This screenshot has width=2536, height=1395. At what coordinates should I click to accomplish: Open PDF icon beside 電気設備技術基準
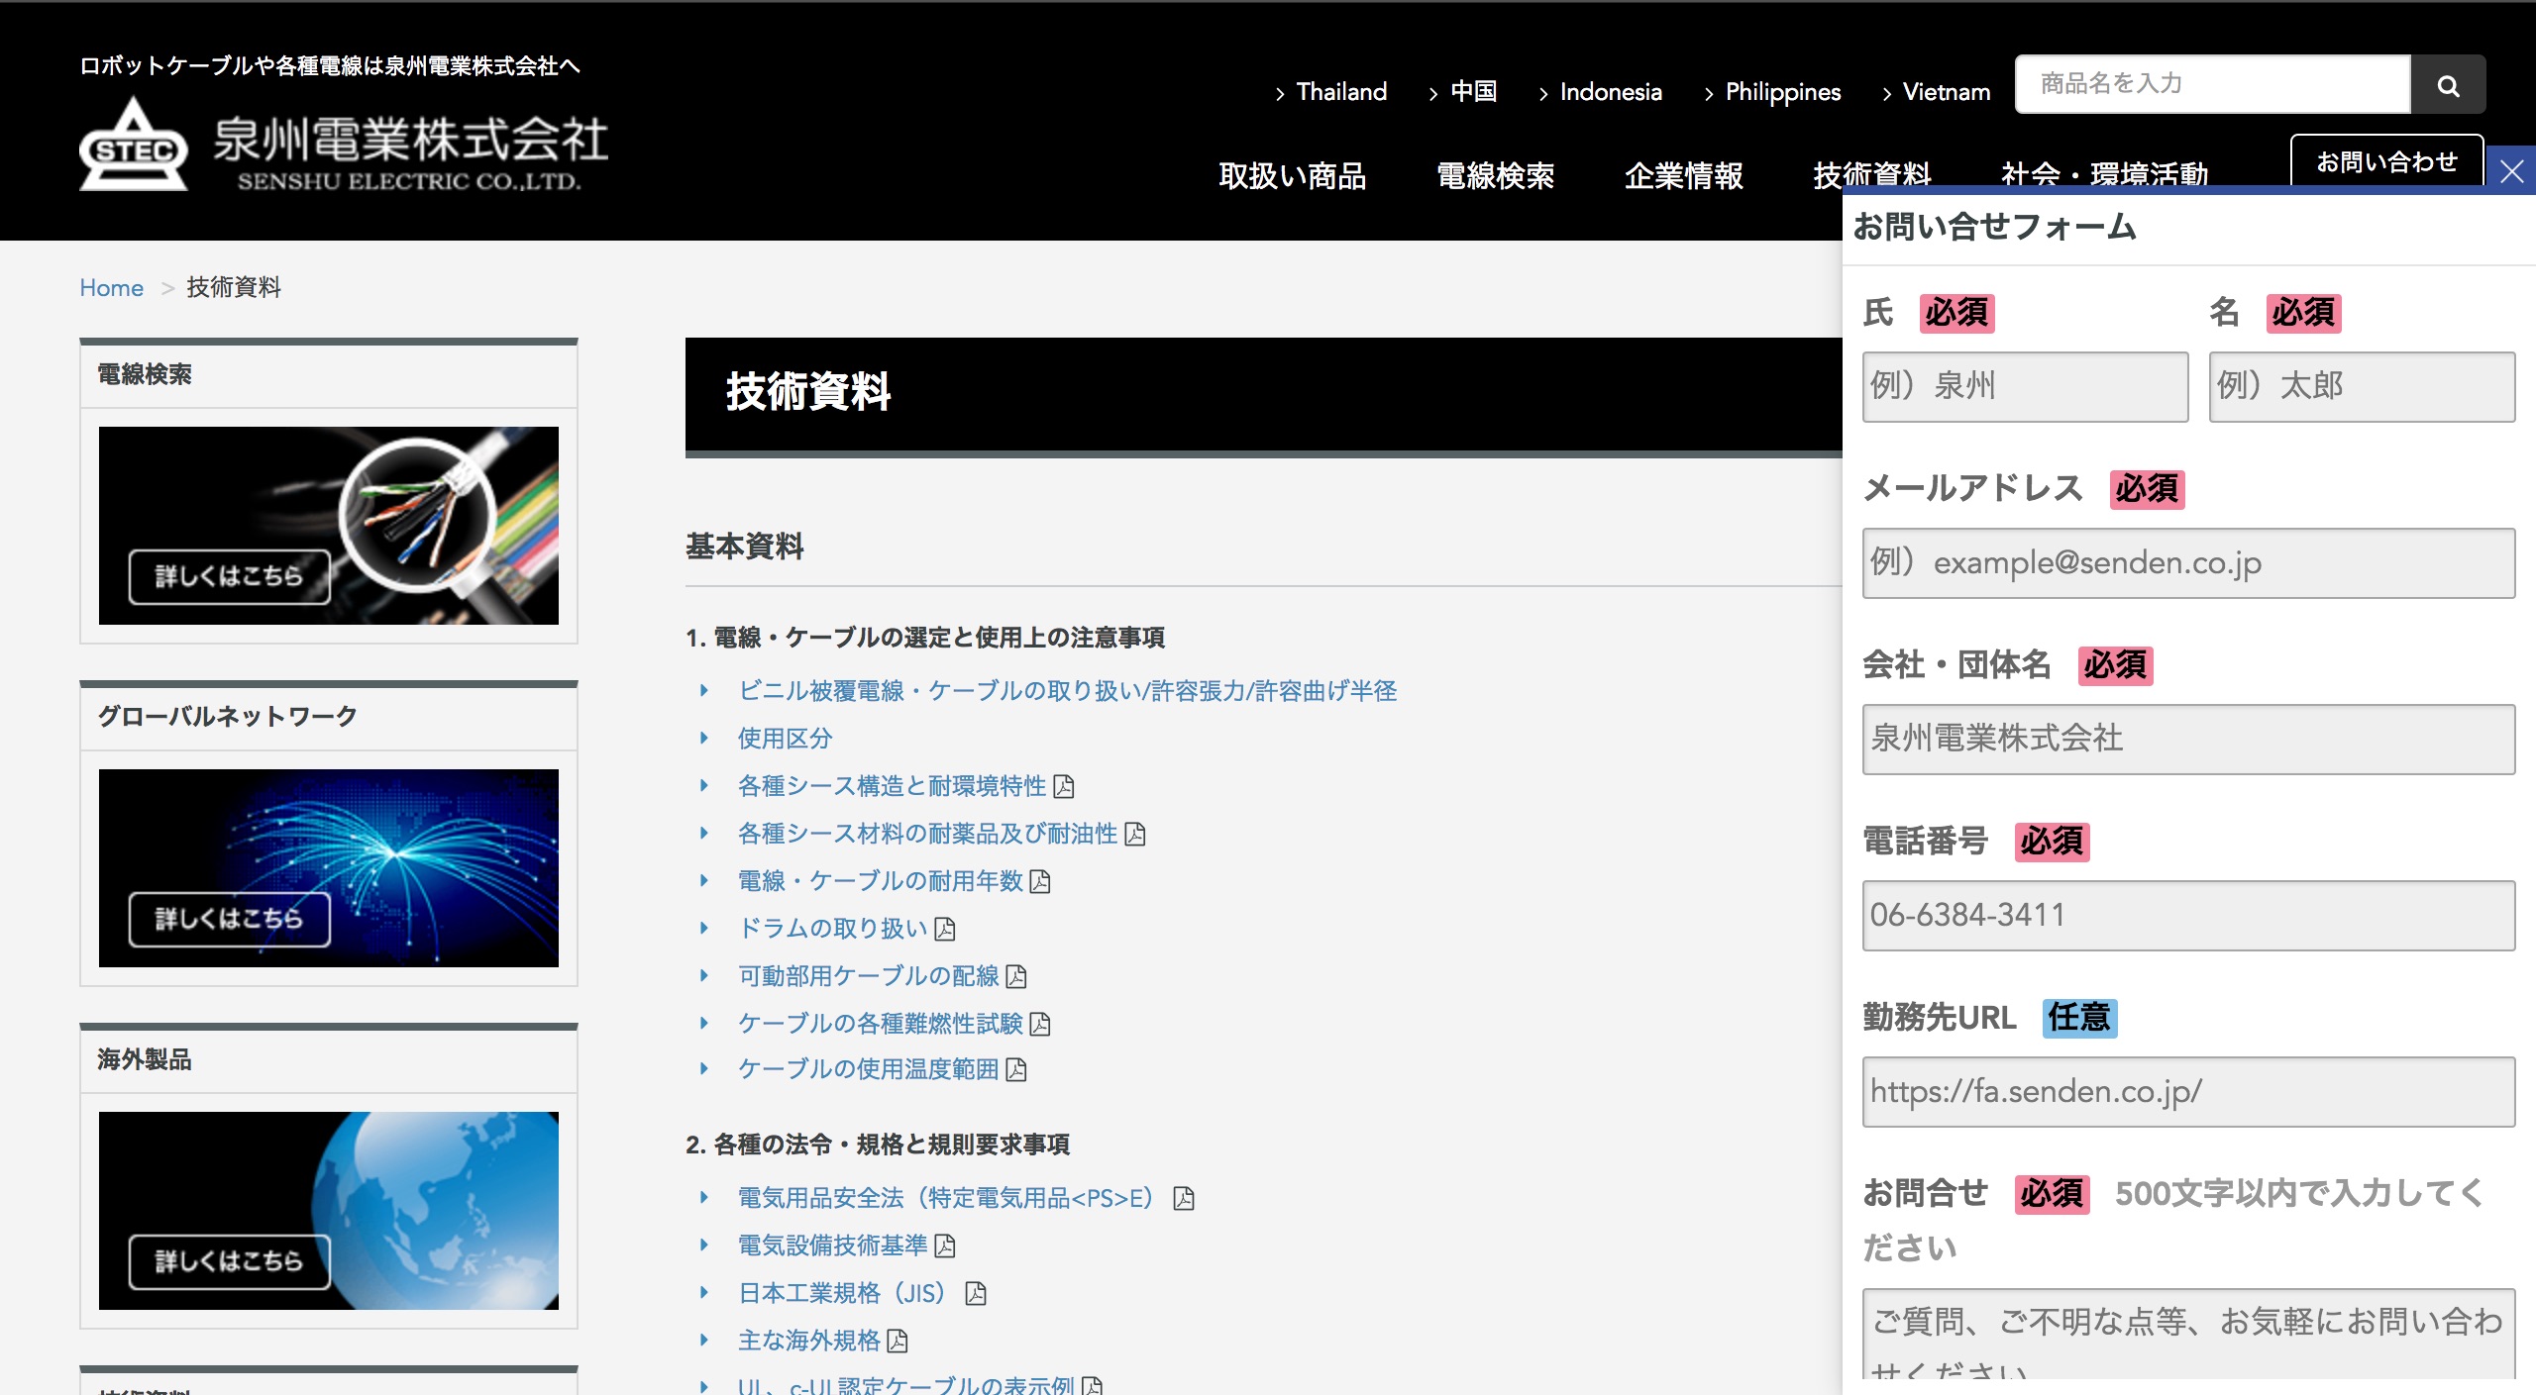(x=945, y=1246)
